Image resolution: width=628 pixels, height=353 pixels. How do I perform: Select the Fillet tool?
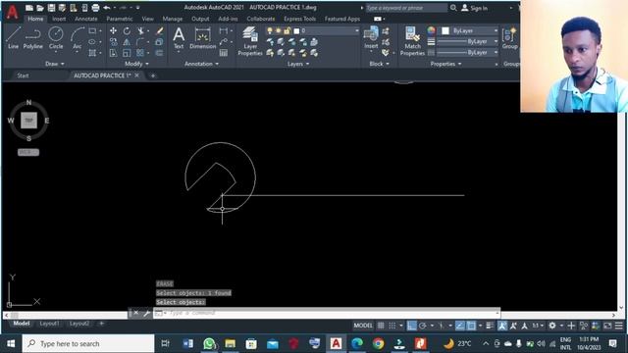[140, 41]
